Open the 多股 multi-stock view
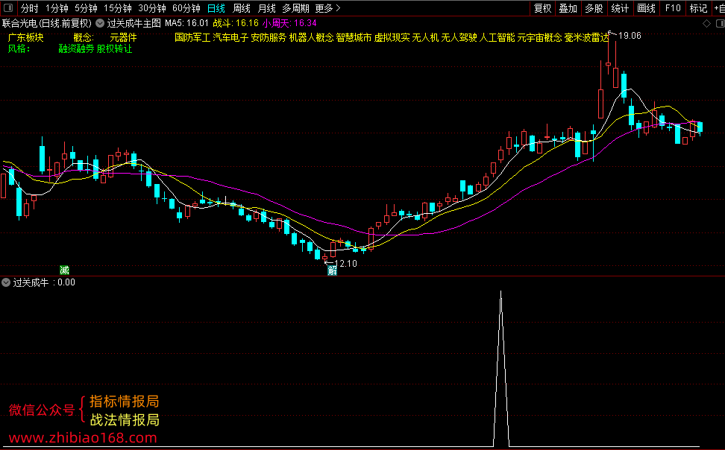Image resolution: width=725 pixels, height=450 pixels. [594, 8]
